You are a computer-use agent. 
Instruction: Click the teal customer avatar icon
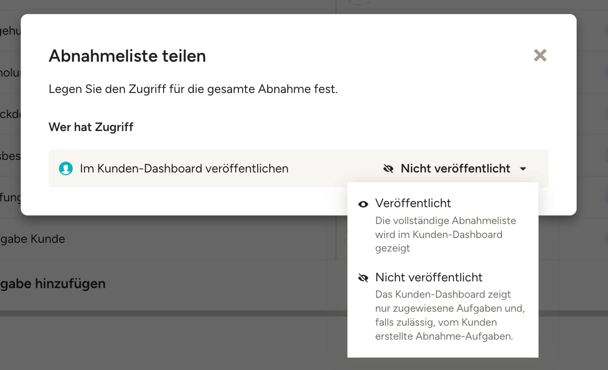tap(66, 169)
